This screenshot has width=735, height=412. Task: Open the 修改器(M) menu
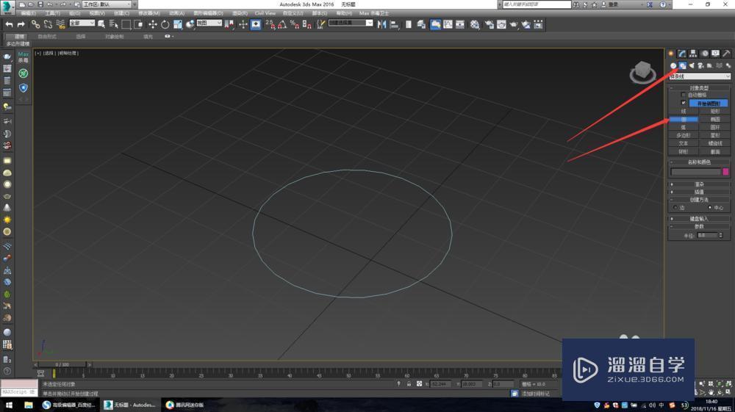point(150,13)
